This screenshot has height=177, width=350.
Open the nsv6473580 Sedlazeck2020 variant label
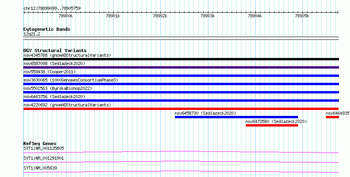[276, 121]
